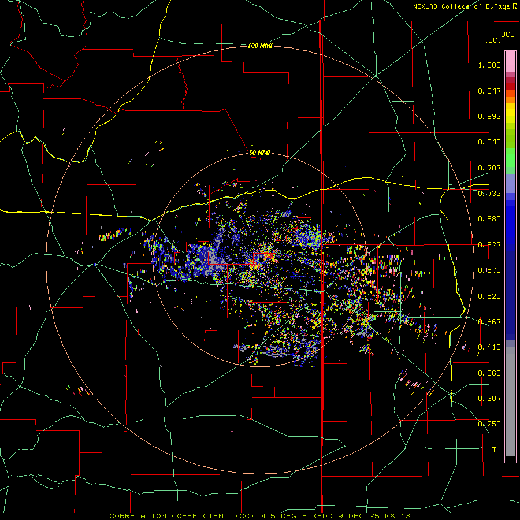Click the 0.893 scale label

tap(489, 116)
